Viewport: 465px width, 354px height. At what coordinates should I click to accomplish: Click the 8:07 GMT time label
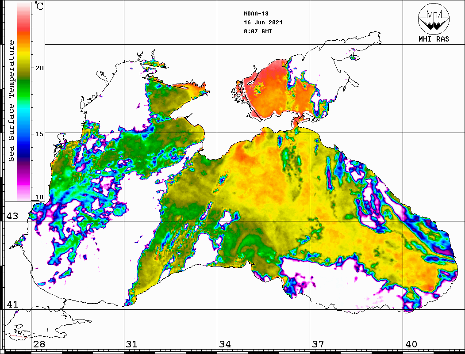257,31
